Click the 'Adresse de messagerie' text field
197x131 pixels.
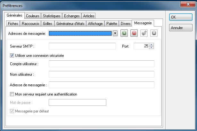point(101,85)
